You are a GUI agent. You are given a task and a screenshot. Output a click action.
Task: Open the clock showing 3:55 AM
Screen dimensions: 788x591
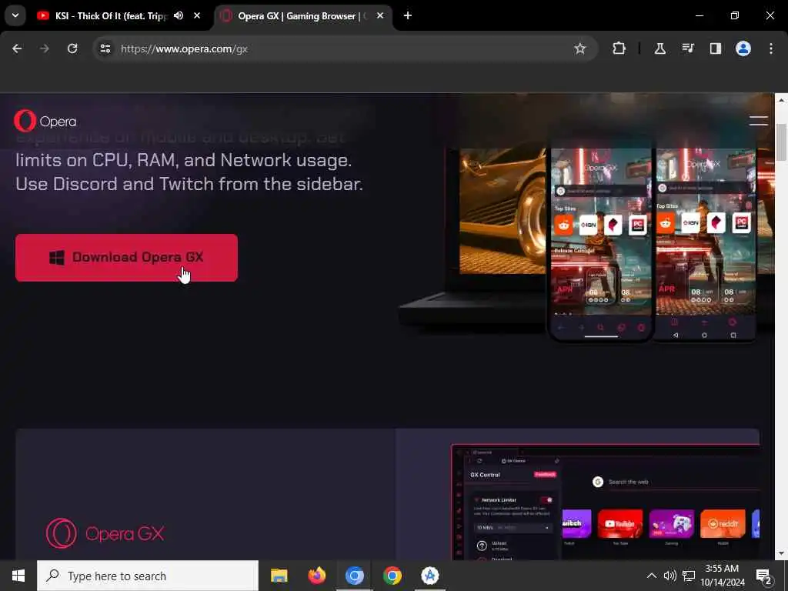[722, 576]
